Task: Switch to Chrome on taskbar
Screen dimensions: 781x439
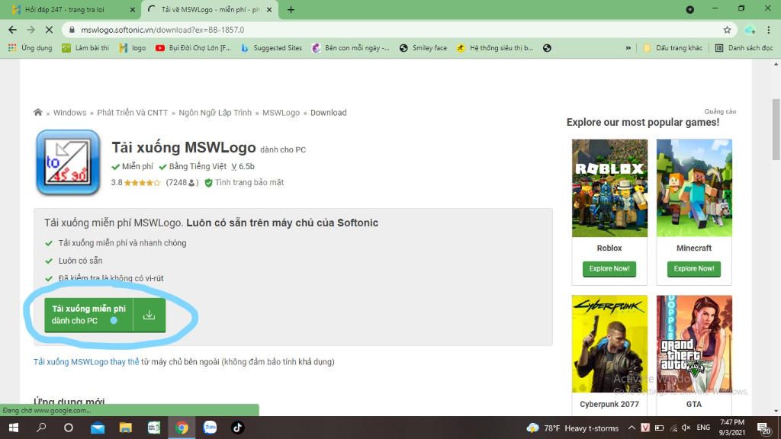Action: [182, 428]
